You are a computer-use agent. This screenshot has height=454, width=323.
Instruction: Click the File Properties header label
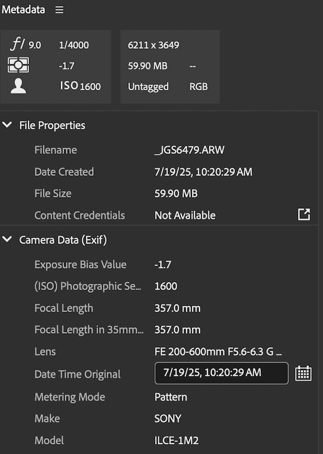(x=52, y=125)
